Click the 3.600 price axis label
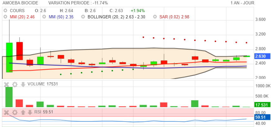This screenshot has width=271, height=127. point(260,20)
